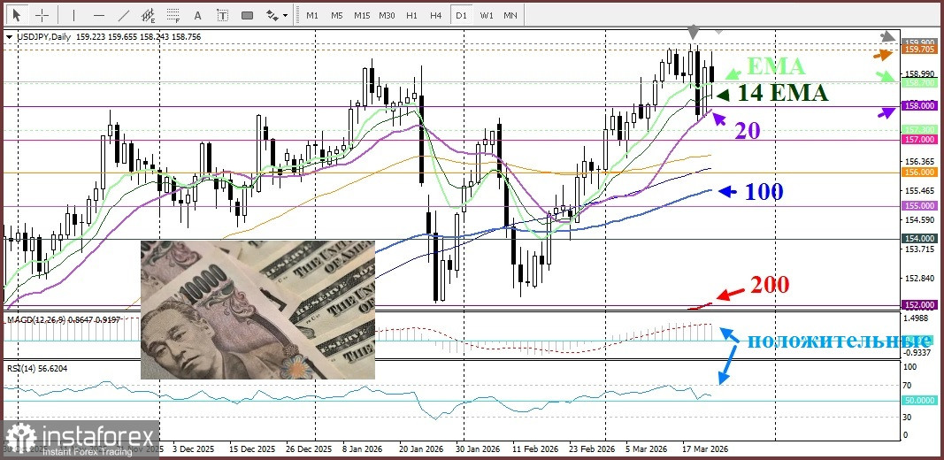This screenshot has height=460, width=944.
Task: Choose the Horizontal Line drawing tool
Action: [x=99, y=15]
